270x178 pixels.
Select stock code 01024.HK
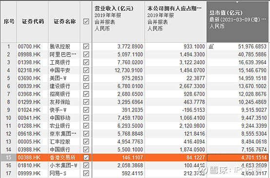pos(29,110)
